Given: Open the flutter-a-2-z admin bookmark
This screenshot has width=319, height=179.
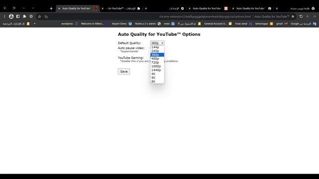Looking at the screenshot, I should click(148, 24).
